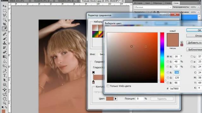
Task: Select the Path Selection arrow tool
Action: coord(4,80)
